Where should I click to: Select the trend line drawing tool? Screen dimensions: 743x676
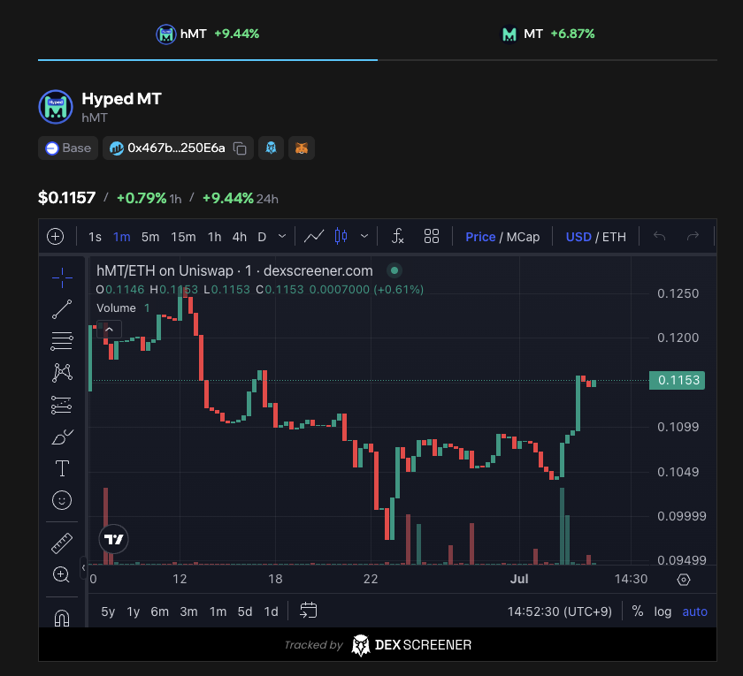pyautogui.click(x=62, y=309)
